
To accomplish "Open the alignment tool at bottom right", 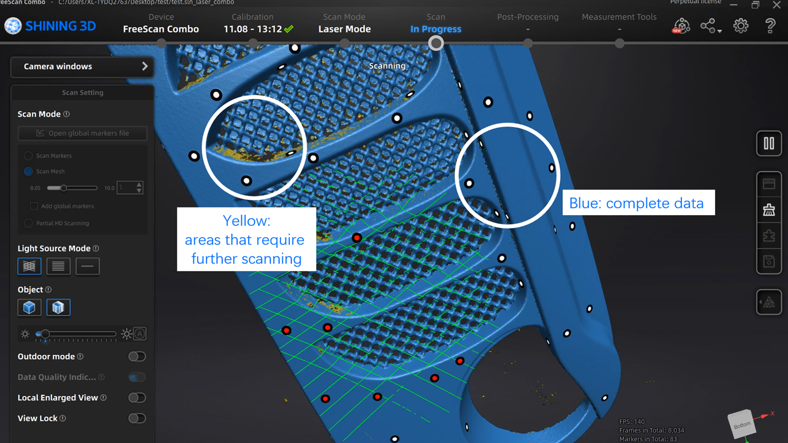I will tap(769, 302).
